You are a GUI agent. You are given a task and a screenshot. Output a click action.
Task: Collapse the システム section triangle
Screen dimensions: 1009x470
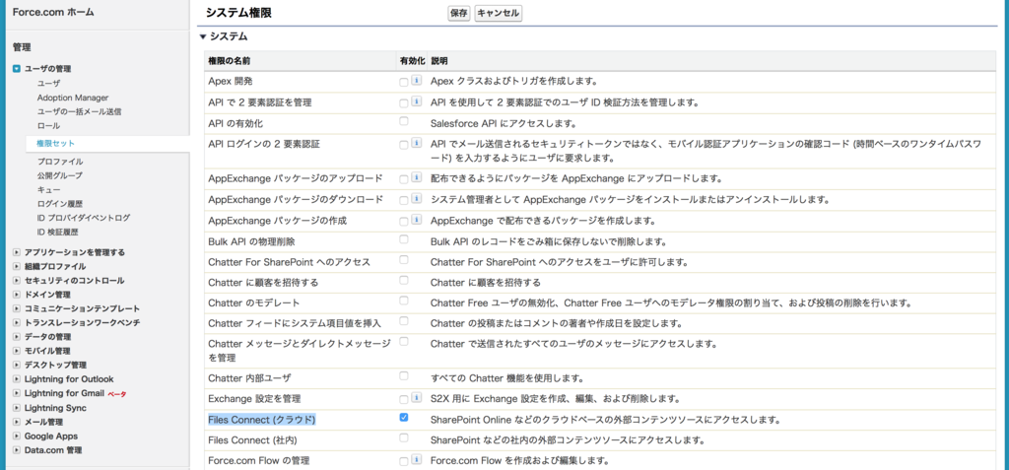[x=203, y=37]
